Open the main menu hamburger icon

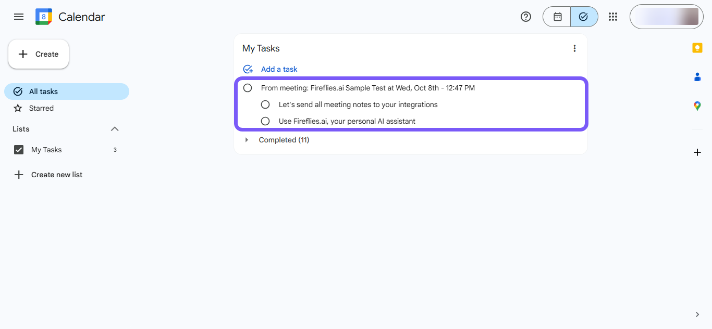(19, 17)
